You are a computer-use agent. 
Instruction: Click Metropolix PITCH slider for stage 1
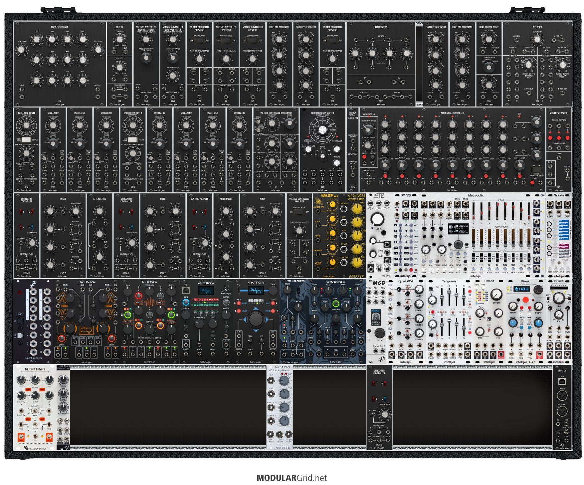click(x=474, y=211)
